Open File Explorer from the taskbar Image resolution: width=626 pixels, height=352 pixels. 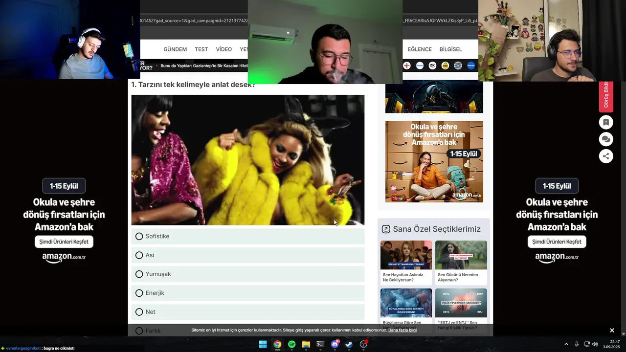pyautogui.click(x=306, y=344)
